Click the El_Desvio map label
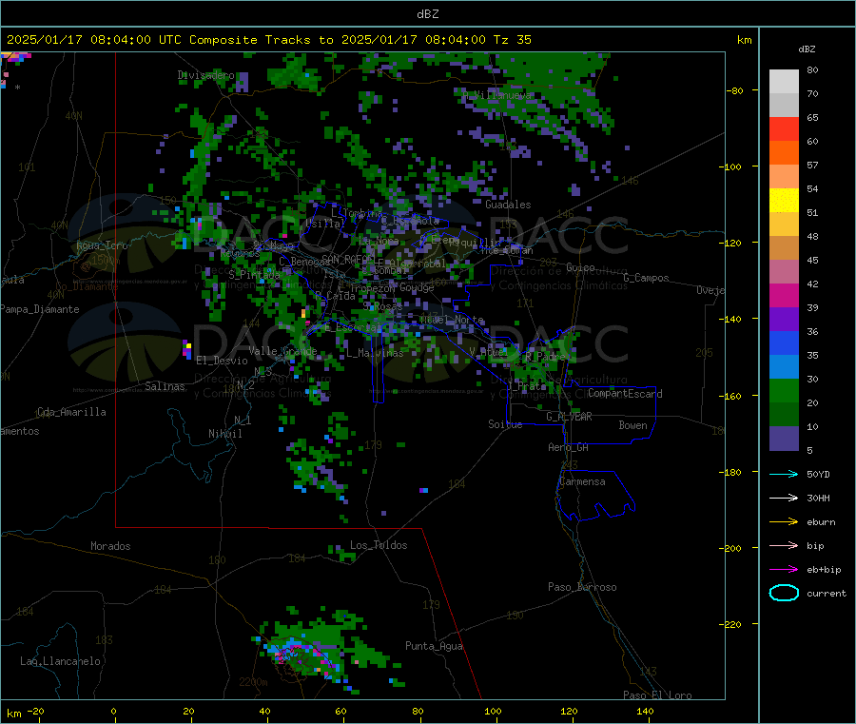 (222, 361)
